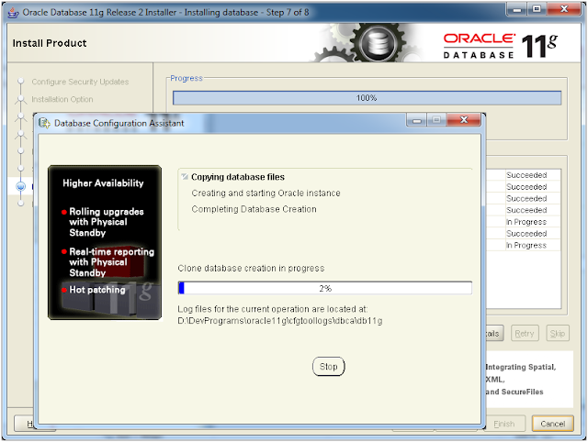The image size is (588, 442).
Task: Click the Configure Security Updates step
Action: [x=80, y=82]
